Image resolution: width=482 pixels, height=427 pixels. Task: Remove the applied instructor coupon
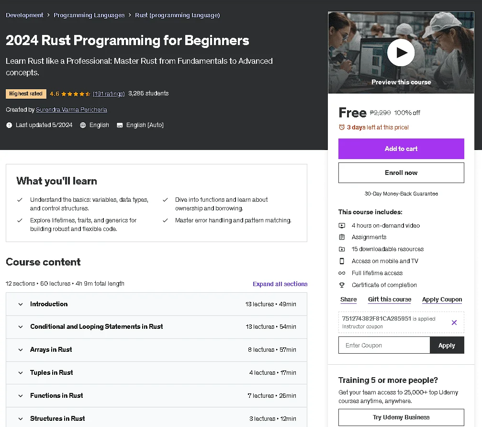point(454,323)
